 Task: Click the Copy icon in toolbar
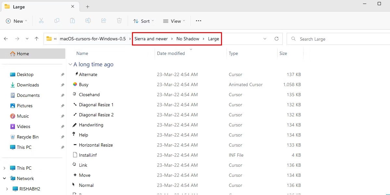click(x=57, y=21)
